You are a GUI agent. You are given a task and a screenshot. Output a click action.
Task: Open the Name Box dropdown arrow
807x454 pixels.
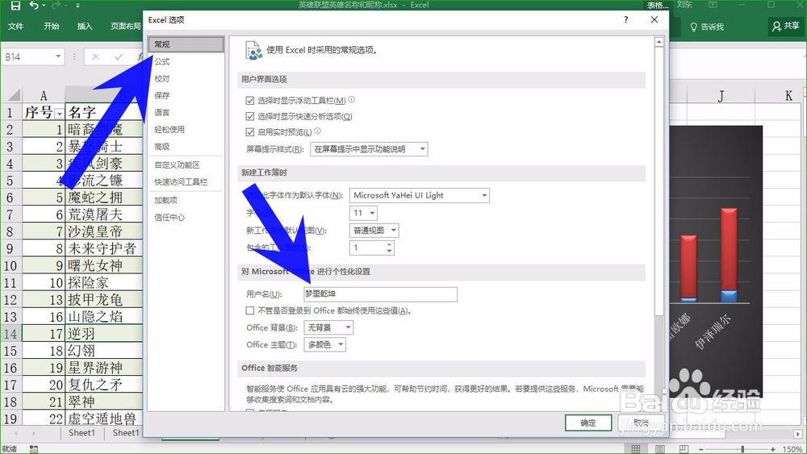pyautogui.click(x=58, y=56)
